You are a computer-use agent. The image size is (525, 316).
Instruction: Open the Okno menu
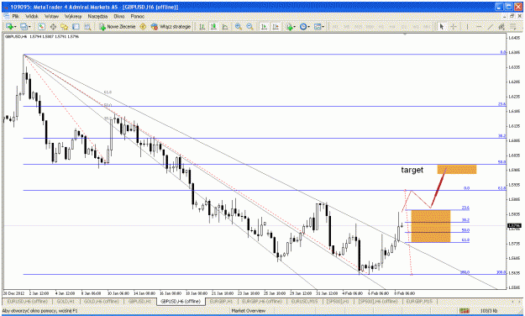[119, 16]
